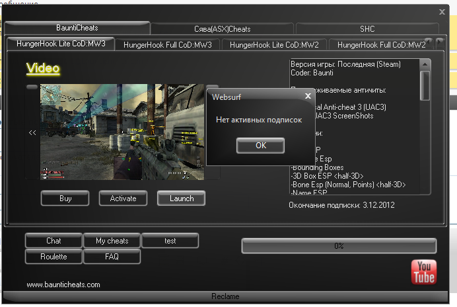Select HungerHook Full CoD:MW2 tab
This screenshot has height=307, width=457.
coord(382,45)
